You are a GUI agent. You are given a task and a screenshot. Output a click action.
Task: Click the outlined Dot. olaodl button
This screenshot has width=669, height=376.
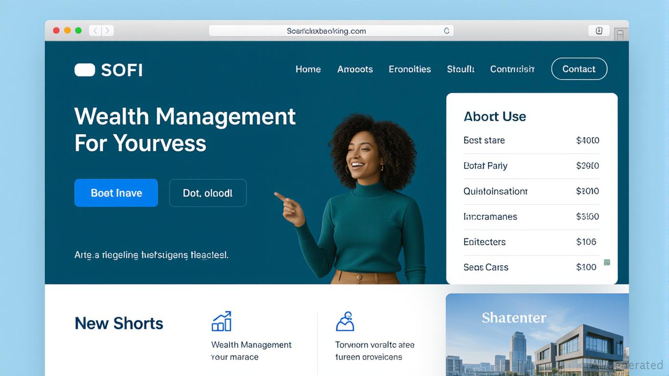[x=208, y=193]
